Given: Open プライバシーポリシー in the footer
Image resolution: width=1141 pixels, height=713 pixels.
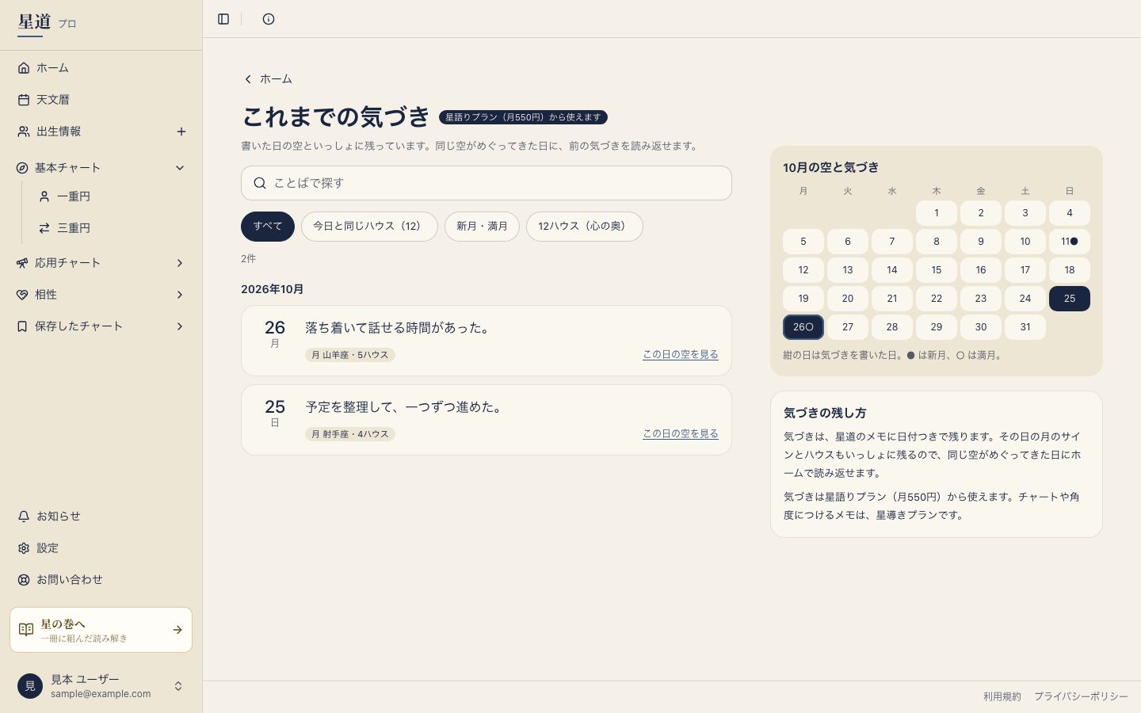Looking at the screenshot, I should pyautogui.click(x=1081, y=697).
